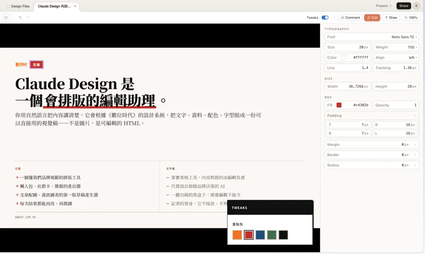The width and height of the screenshot is (425, 254).
Task: Edit the Line height field 1.4
Action: click(348, 68)
